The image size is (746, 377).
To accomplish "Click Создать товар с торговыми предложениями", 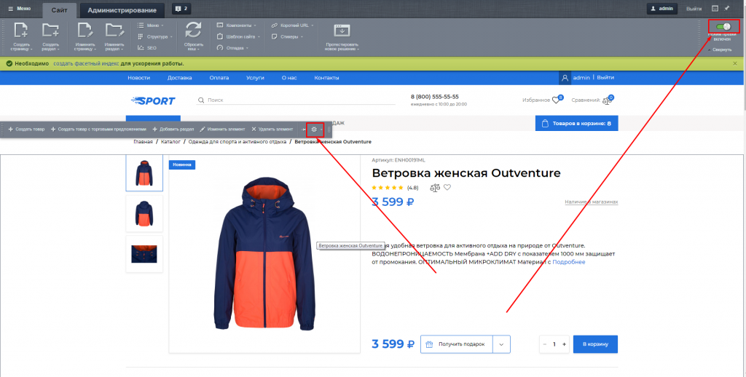I will tap(98, 130).
